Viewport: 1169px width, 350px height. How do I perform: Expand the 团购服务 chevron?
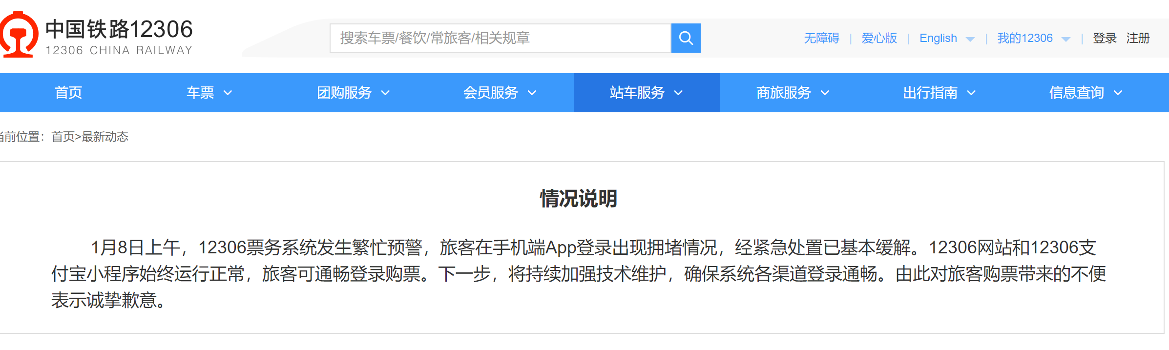coord(385,93)
